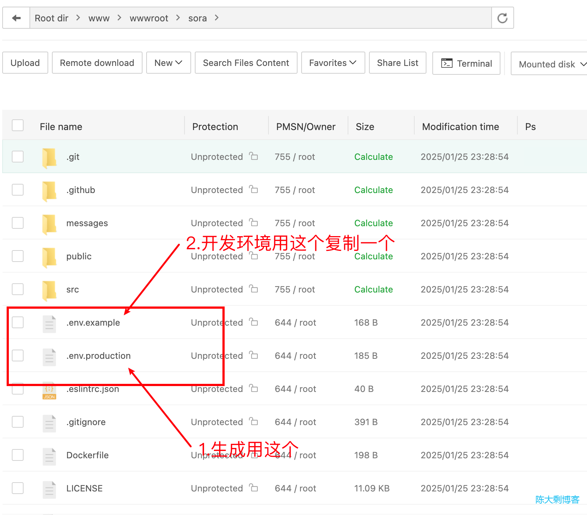Click lock icon in the .gitignore row

click(x=253, y=421)
